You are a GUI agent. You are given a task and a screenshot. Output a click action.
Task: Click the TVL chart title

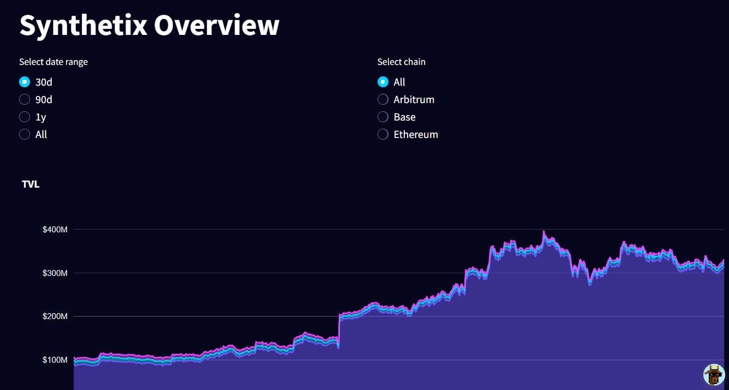click(x=31, y=184)
